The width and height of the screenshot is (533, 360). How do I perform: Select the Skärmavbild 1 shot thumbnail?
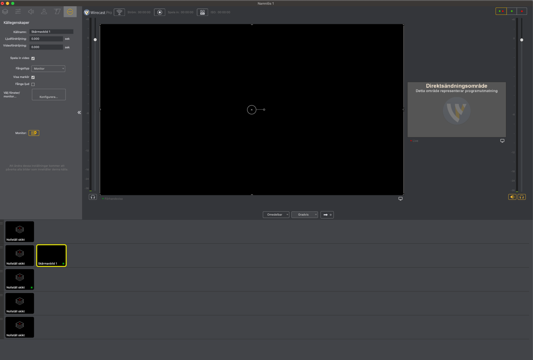51,256
